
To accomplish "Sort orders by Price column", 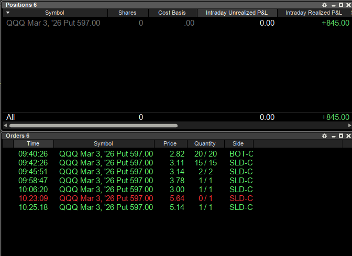I will pyautogui.click(x=170, y=143).
